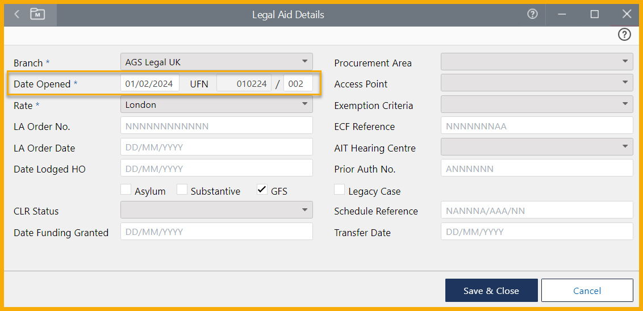Click the Cancel button
The width and height of the screenshot is (643, 311).
(x=587, y=291)
